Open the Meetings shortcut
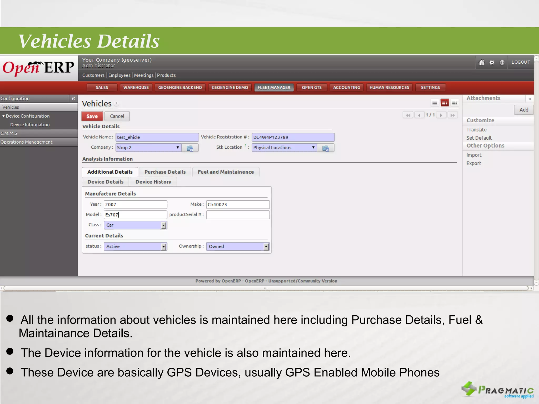Viewport: 539px width, 404px height. [x=144, y=75]
